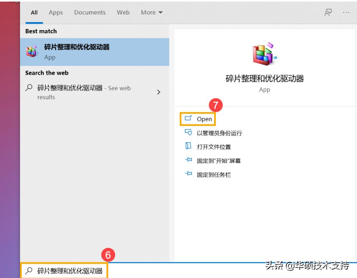Expand the See web results chevron
This screenshot has height=278, width=357.
pos(159,92)
